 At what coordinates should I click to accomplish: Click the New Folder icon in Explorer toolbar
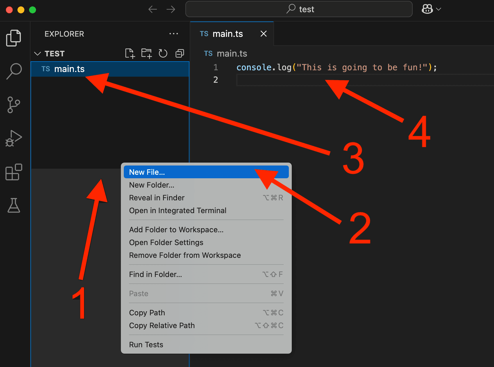click(x=146, y=53)
